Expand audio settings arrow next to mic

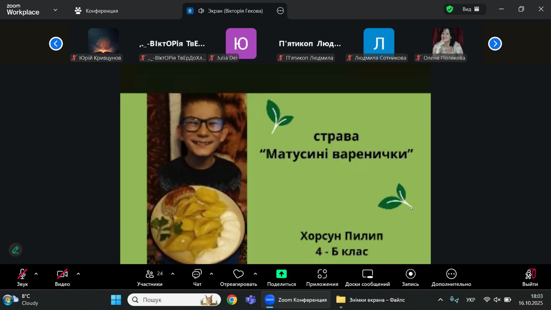click(36, 274)
